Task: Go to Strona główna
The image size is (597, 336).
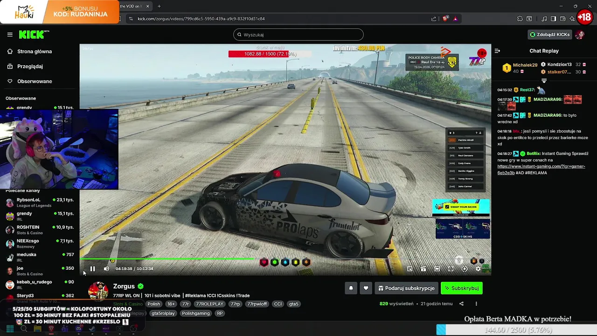Action: pos(35,51)
